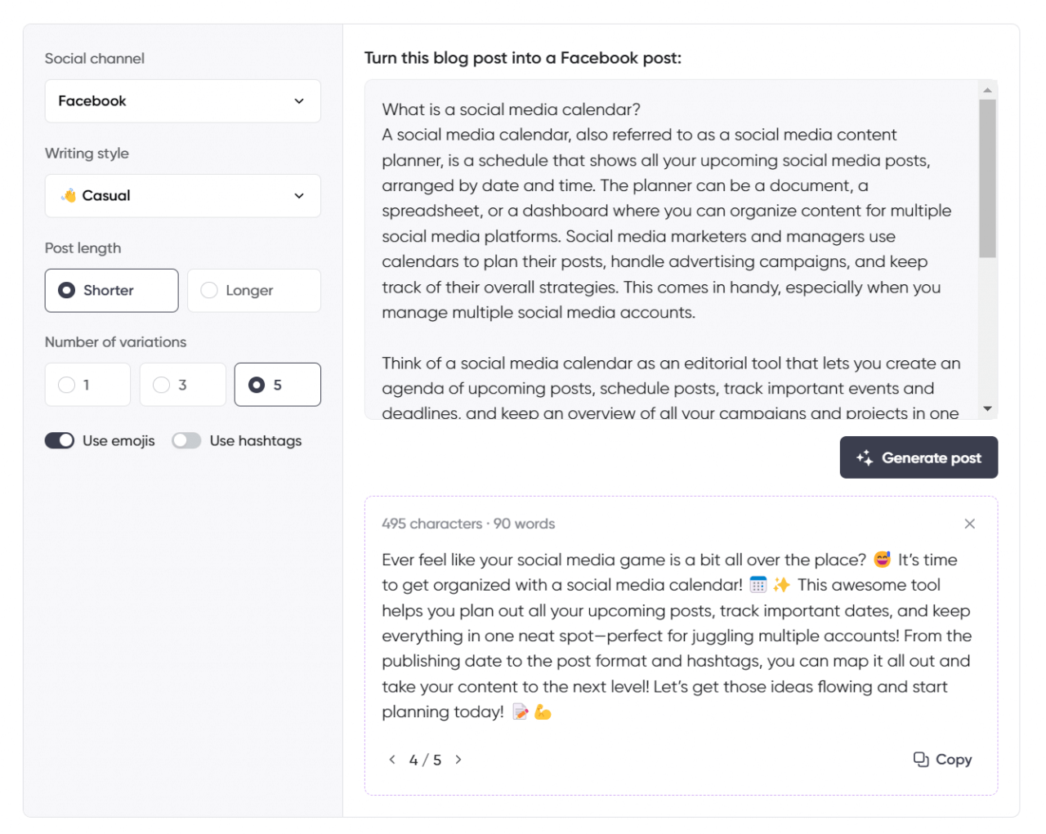Click the Generate post button
This screenshot has width=1046, height=834.
[919, 457]
